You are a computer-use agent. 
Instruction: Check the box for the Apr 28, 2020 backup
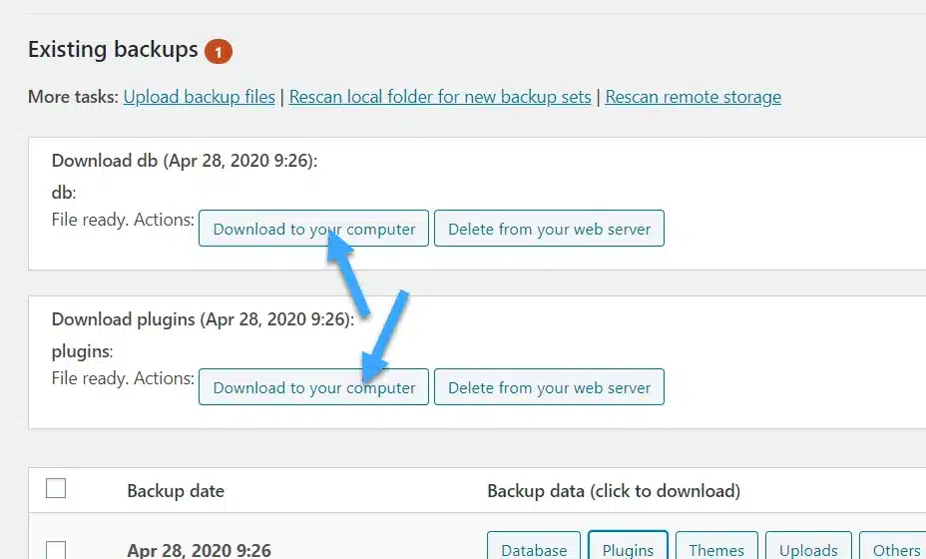(x=57, y=550)
